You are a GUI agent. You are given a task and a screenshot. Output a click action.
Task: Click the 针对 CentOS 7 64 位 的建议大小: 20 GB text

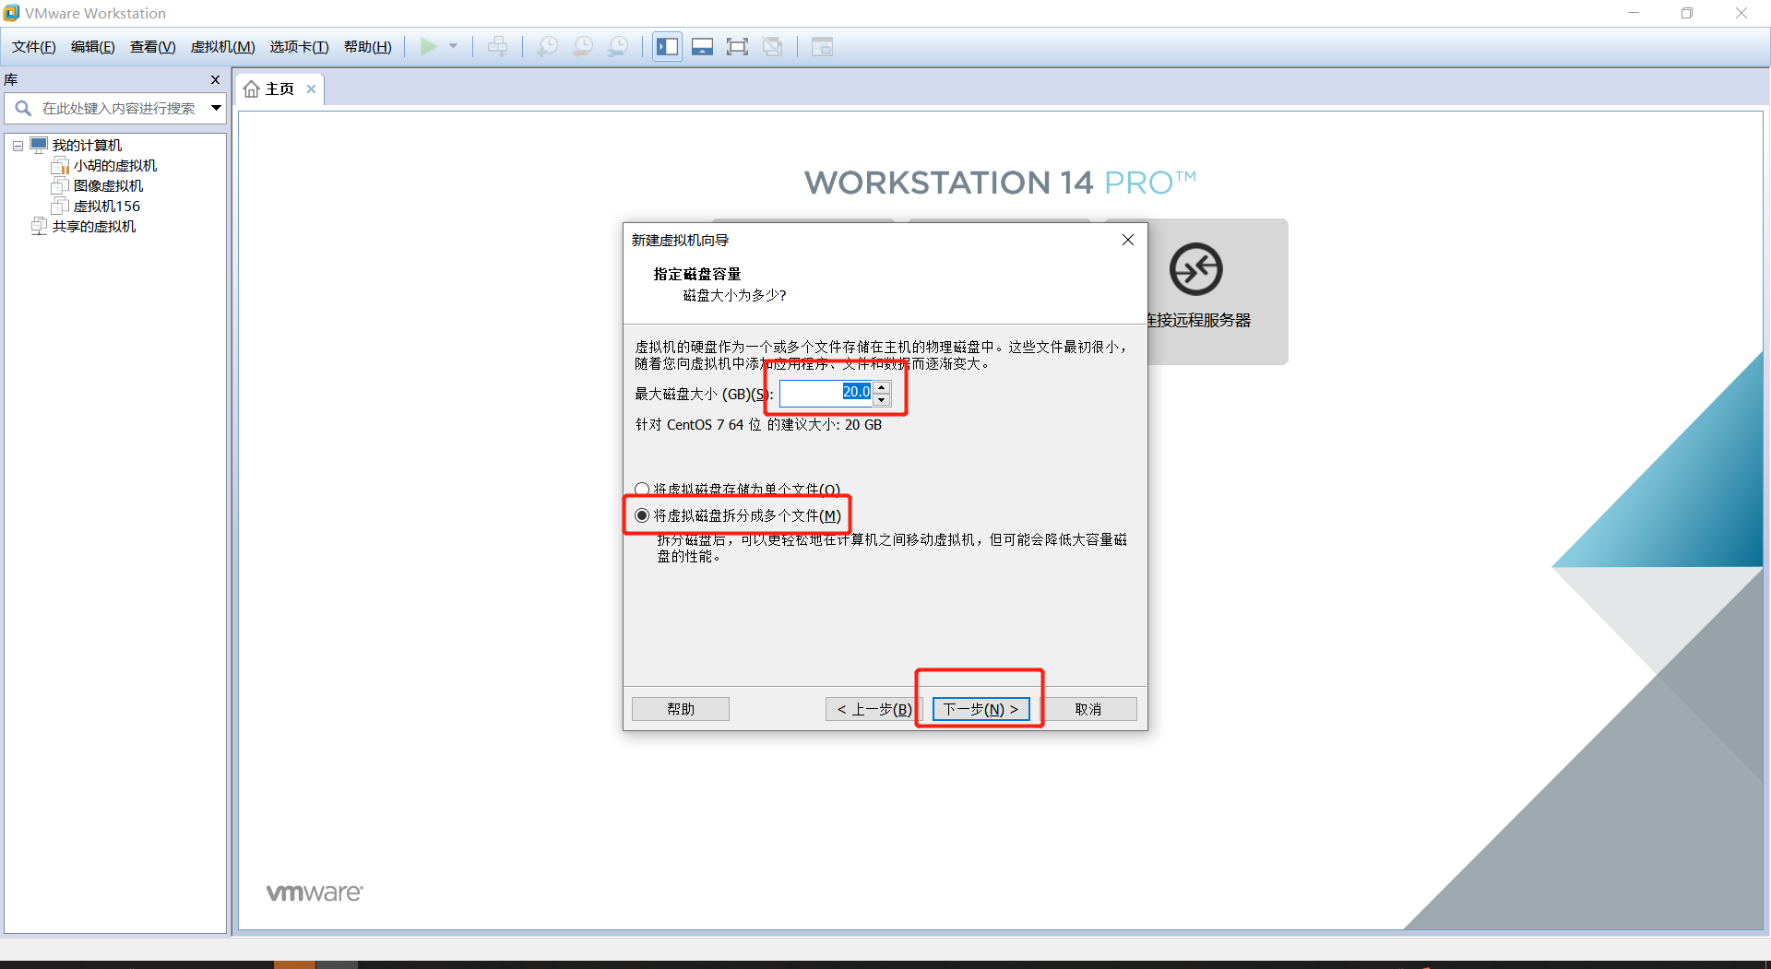758,425
